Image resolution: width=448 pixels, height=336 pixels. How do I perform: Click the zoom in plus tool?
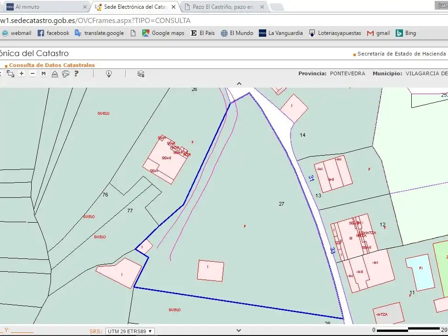[22, 74]
